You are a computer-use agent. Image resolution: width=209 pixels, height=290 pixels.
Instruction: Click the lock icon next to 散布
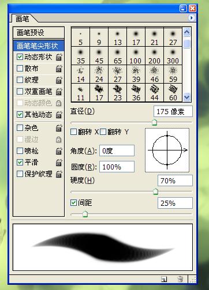[x=59, y=69]
